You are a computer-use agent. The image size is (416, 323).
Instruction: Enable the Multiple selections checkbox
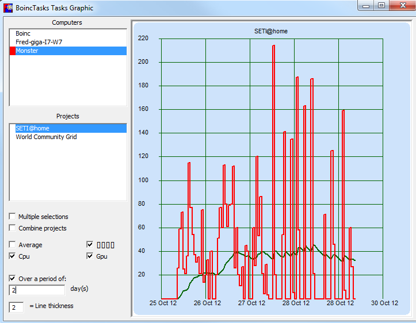point(12,216)
